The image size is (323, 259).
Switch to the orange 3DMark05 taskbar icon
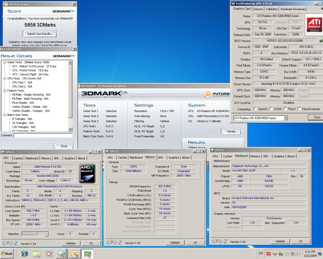[75, 254]
